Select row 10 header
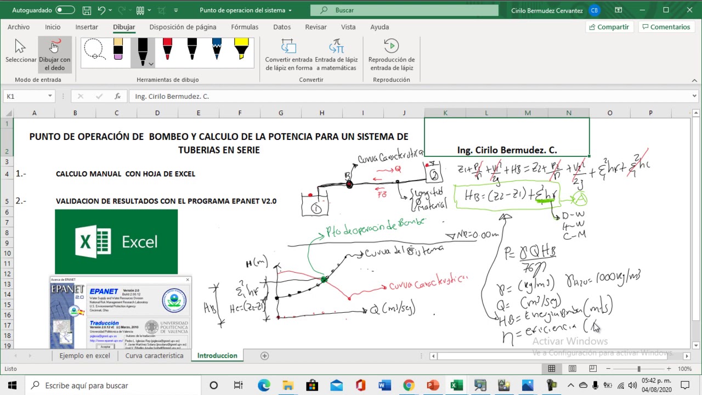The image size is (702, 395). 7,253
